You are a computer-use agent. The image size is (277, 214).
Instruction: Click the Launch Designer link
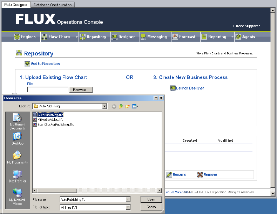point(190,88)
